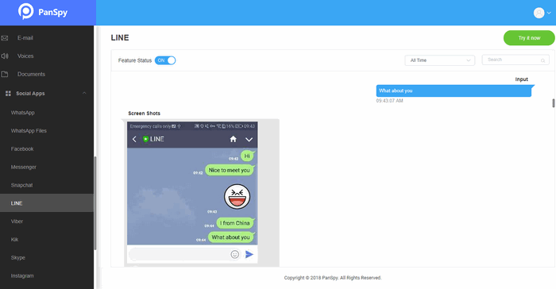Click the LINE page heading
The height and width of the screenshot is (289, 556).
pyautogui.click(x=120, y=37)
